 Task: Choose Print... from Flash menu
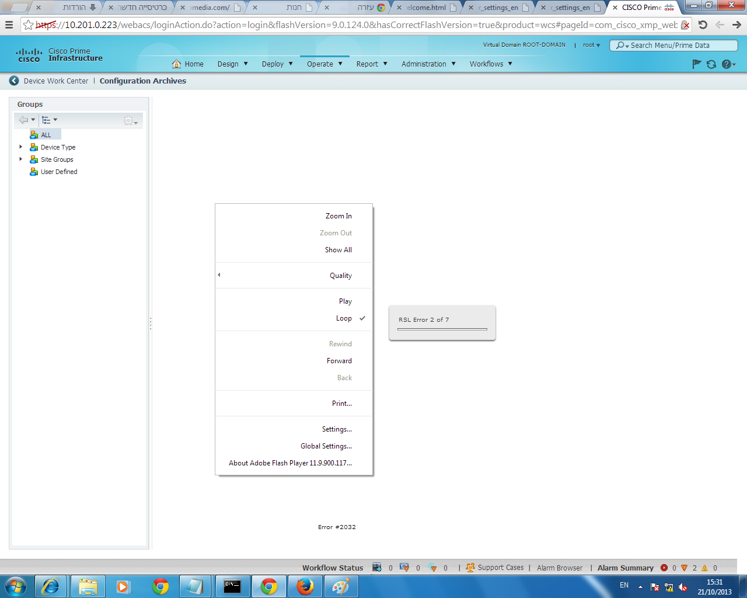coord(294,404)
